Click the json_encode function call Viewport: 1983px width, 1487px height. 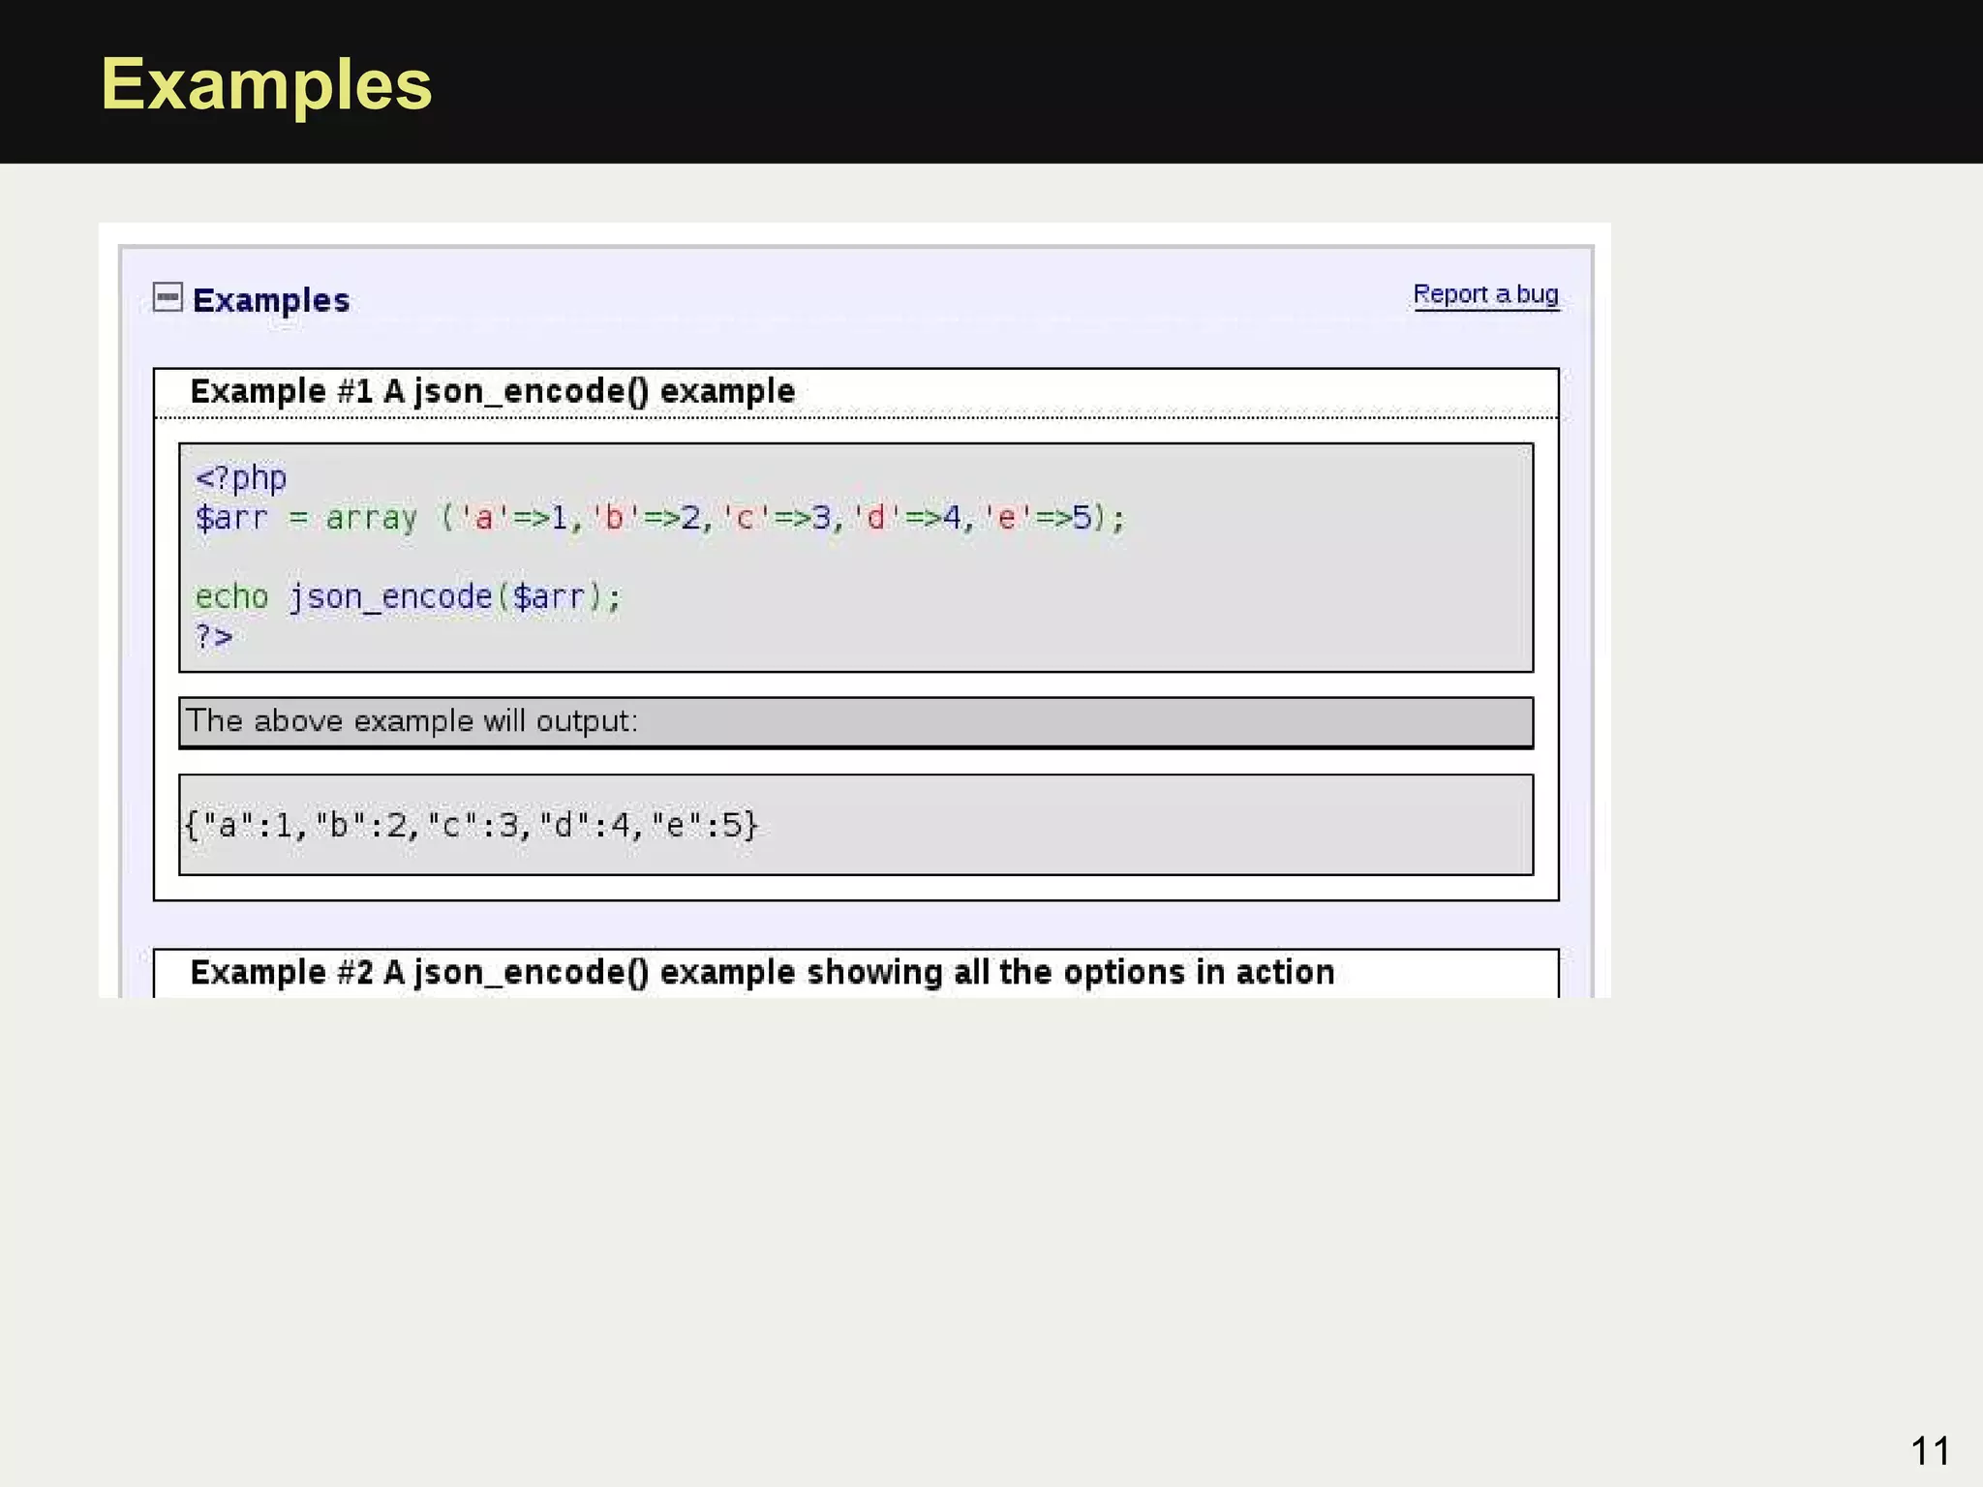[x=390, y=597]
